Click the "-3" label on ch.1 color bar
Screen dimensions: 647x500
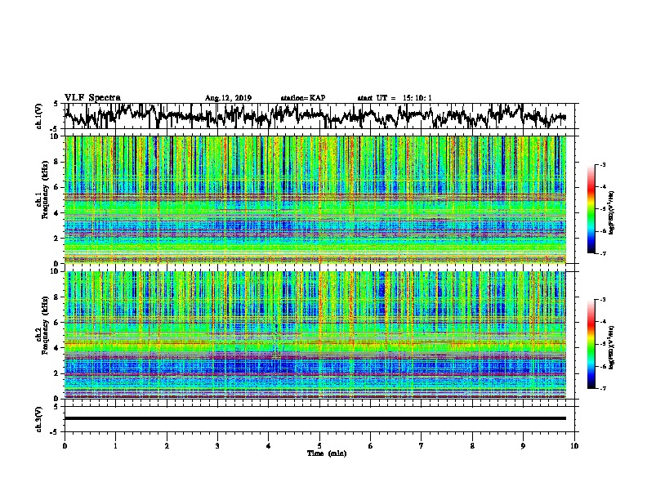603,164
